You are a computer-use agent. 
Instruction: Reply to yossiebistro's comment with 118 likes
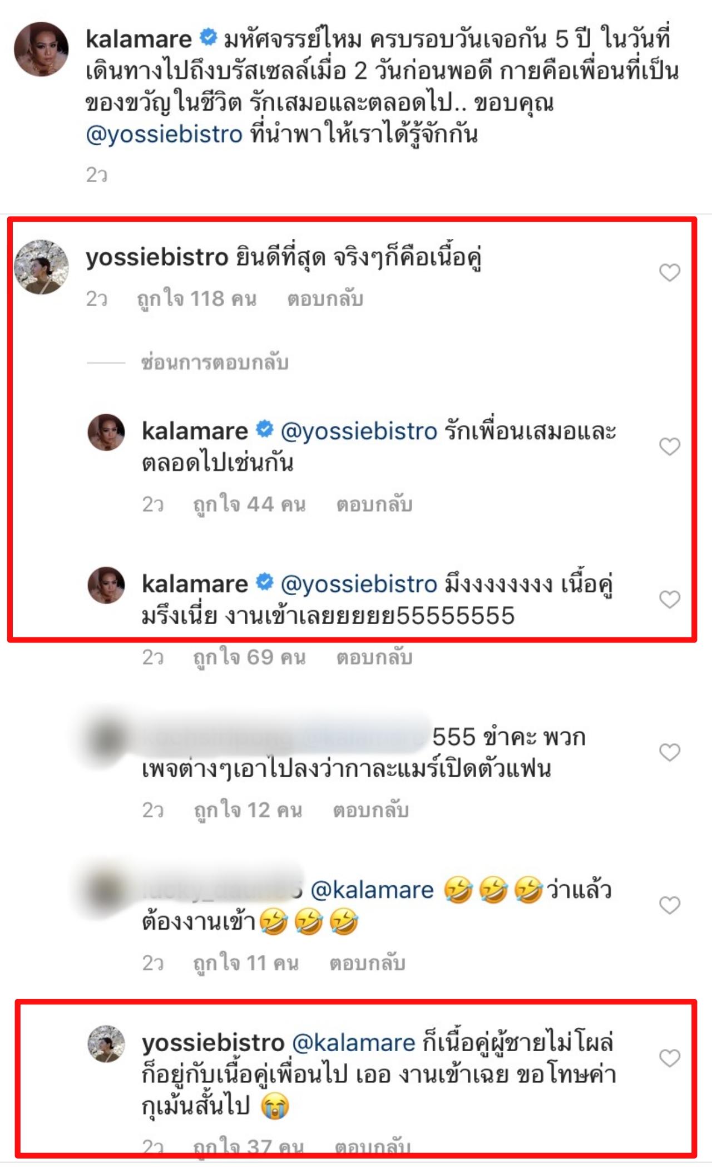(325, 300)
